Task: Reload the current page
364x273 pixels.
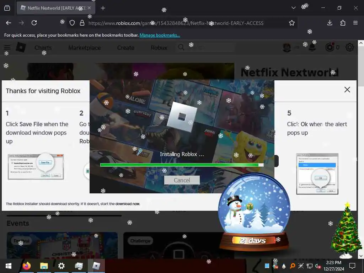Action: [34, 23]
